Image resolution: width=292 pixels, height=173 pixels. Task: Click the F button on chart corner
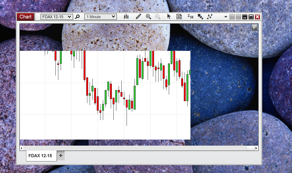click(255, 28)
